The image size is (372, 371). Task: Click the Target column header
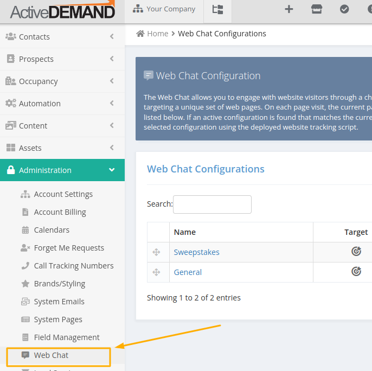[356, 232]
